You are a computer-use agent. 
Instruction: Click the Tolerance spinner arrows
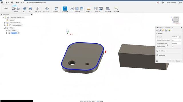(180, 37)
